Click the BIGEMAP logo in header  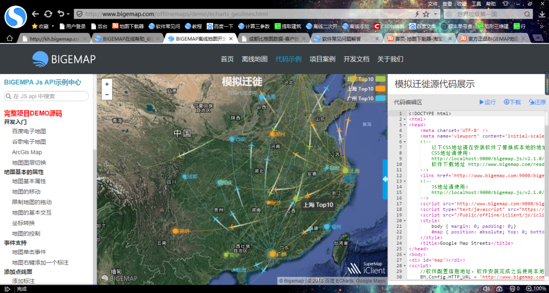(64, 59)
